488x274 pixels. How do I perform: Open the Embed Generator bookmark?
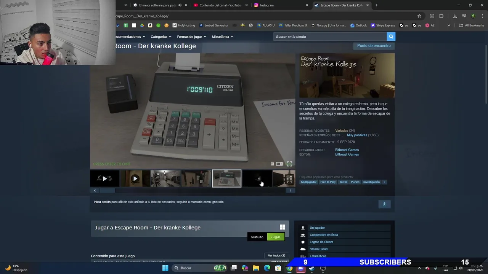(x=213, y=25)
